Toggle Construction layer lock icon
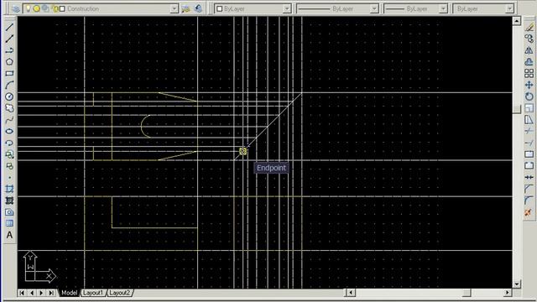The width and height of the screenshot is (537, 302). point(55,8)
